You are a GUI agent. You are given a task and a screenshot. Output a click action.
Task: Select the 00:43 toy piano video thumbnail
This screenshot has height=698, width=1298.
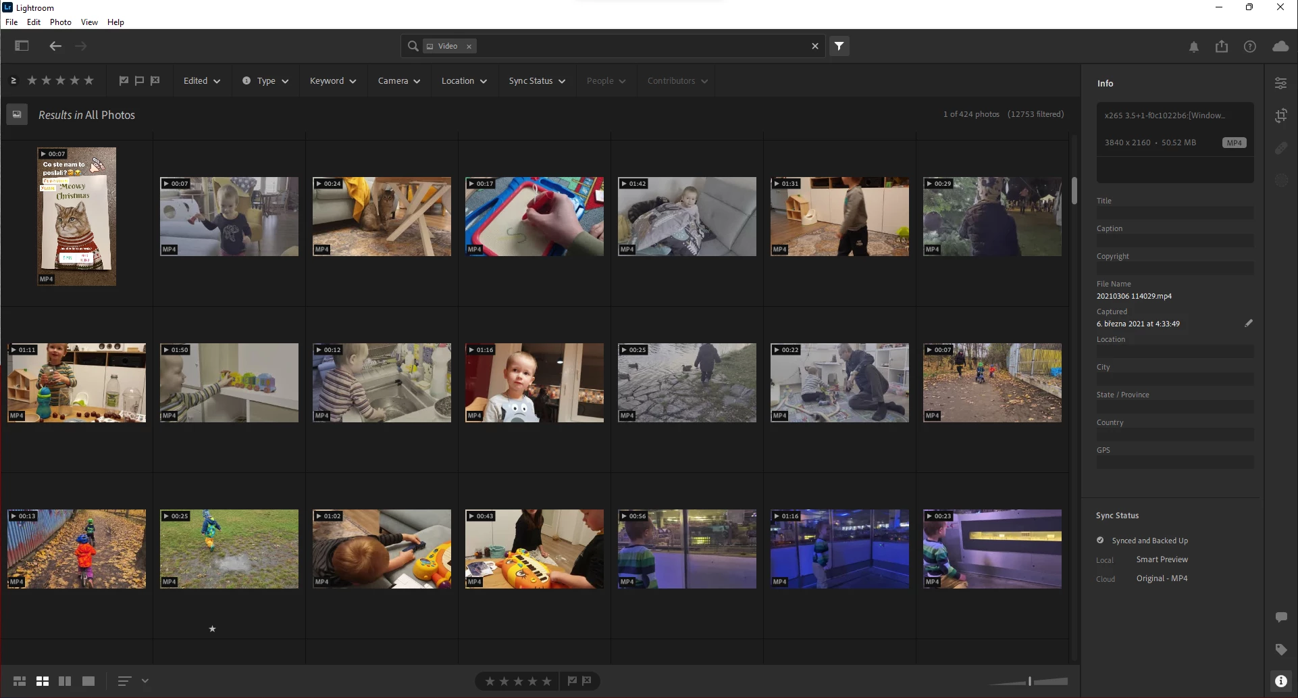click(534, 549)
